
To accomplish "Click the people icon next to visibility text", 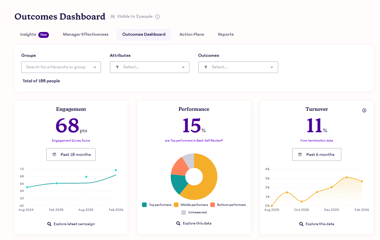I will point(113,17).
